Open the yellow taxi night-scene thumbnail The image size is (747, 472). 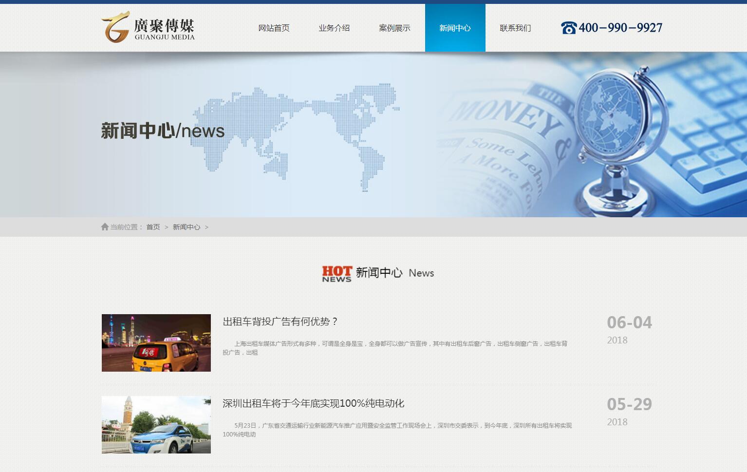click(x=156, y=343)
